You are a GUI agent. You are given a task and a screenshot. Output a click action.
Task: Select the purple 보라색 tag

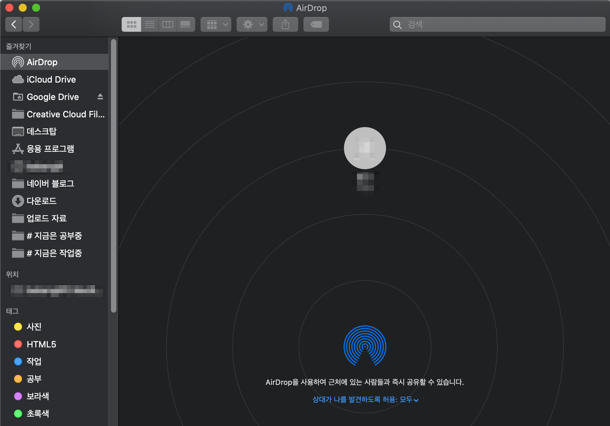(x=54, y=396)
